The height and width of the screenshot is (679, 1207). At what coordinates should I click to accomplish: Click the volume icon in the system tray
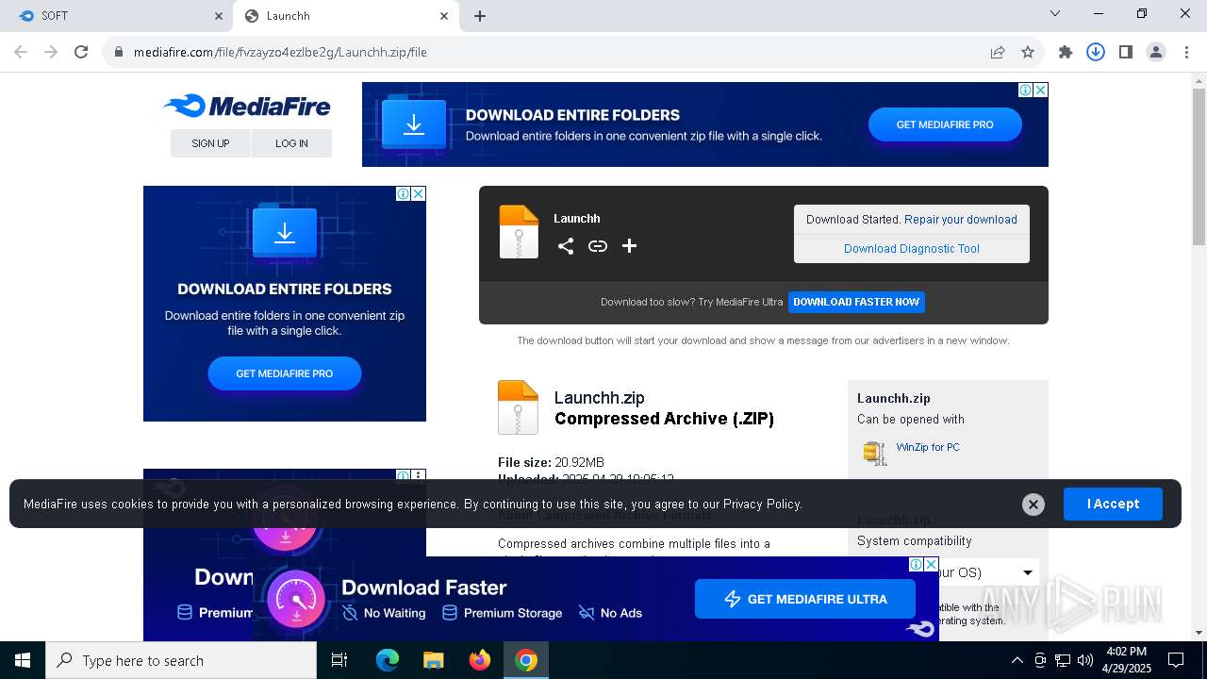[1085, 660]
